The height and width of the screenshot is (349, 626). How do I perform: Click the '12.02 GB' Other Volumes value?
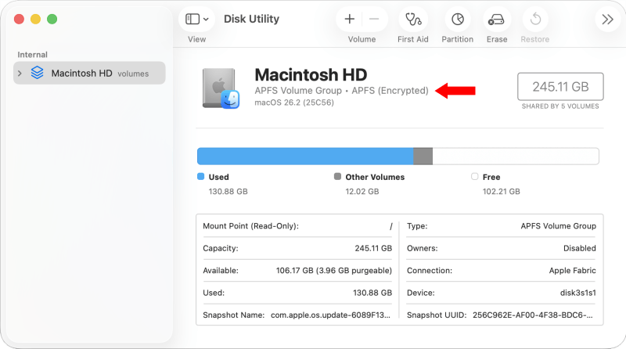click(362, 191)
